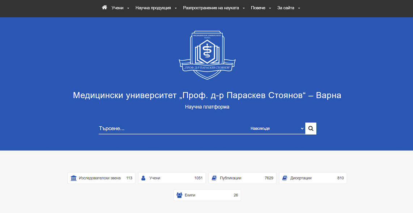This screenshot has height=213, width=413.
Task: Click the person icon beside Учени card
Action: click(x=143, y=178)
